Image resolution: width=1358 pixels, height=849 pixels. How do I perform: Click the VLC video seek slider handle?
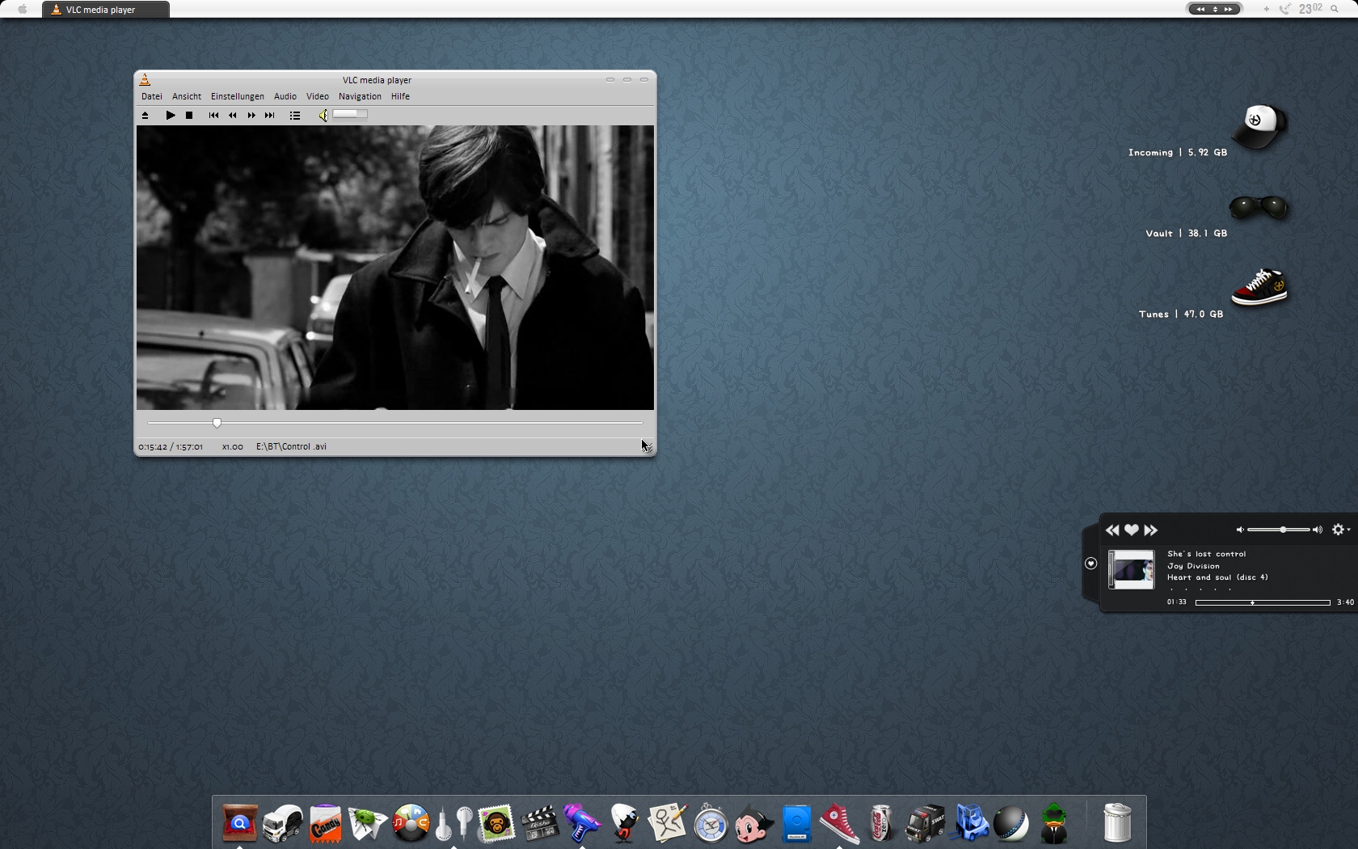217,422
